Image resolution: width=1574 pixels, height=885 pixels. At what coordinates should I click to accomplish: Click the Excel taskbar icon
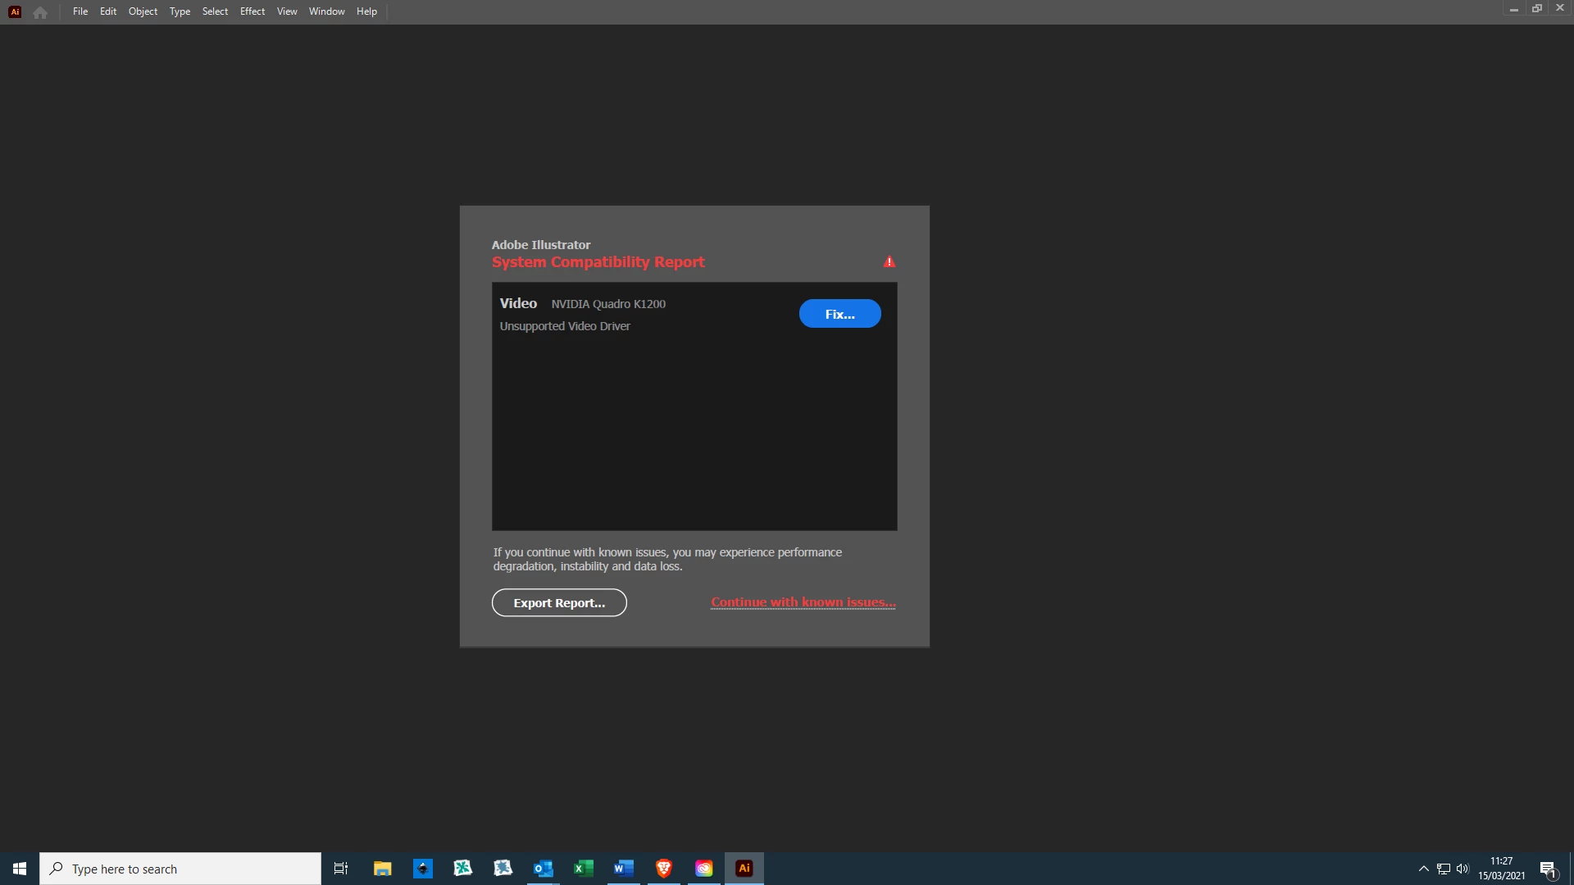[584, 869]
